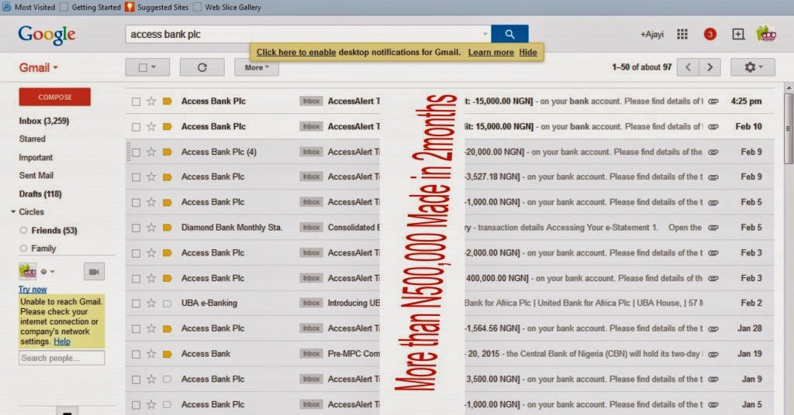Select checkbox for Feb 10 Access Bank email
This screenshot has height=415, width=794.
coord(136,127)
